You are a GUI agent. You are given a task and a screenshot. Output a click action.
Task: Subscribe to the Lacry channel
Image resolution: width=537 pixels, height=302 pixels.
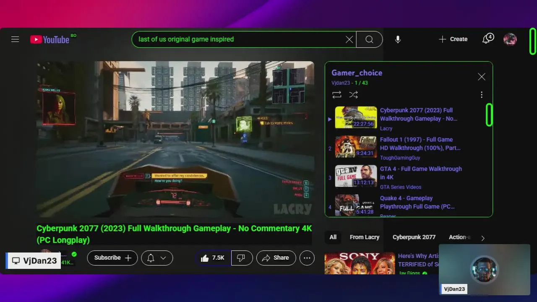pyautogui.click(x=112, y=258)
